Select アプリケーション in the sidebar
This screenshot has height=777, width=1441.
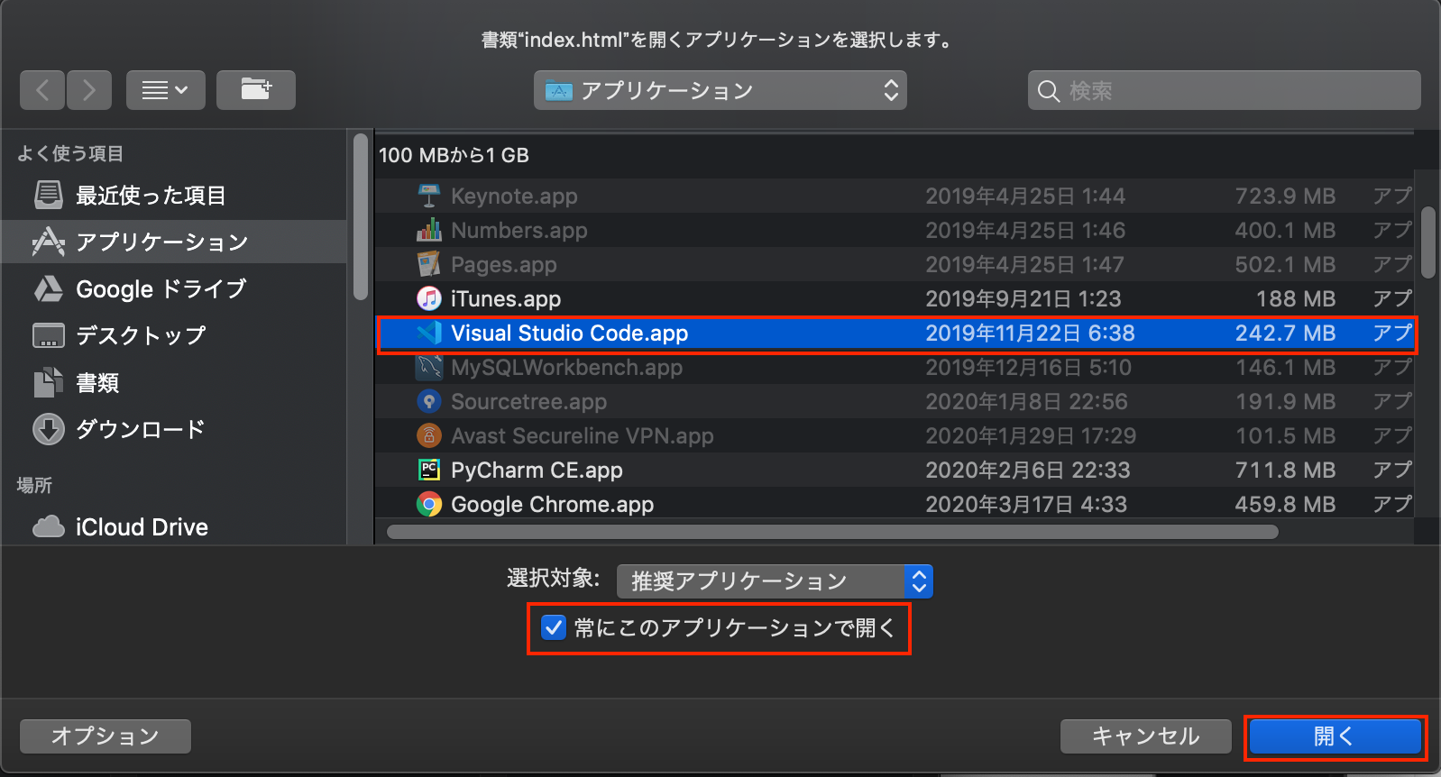(174, 242)
